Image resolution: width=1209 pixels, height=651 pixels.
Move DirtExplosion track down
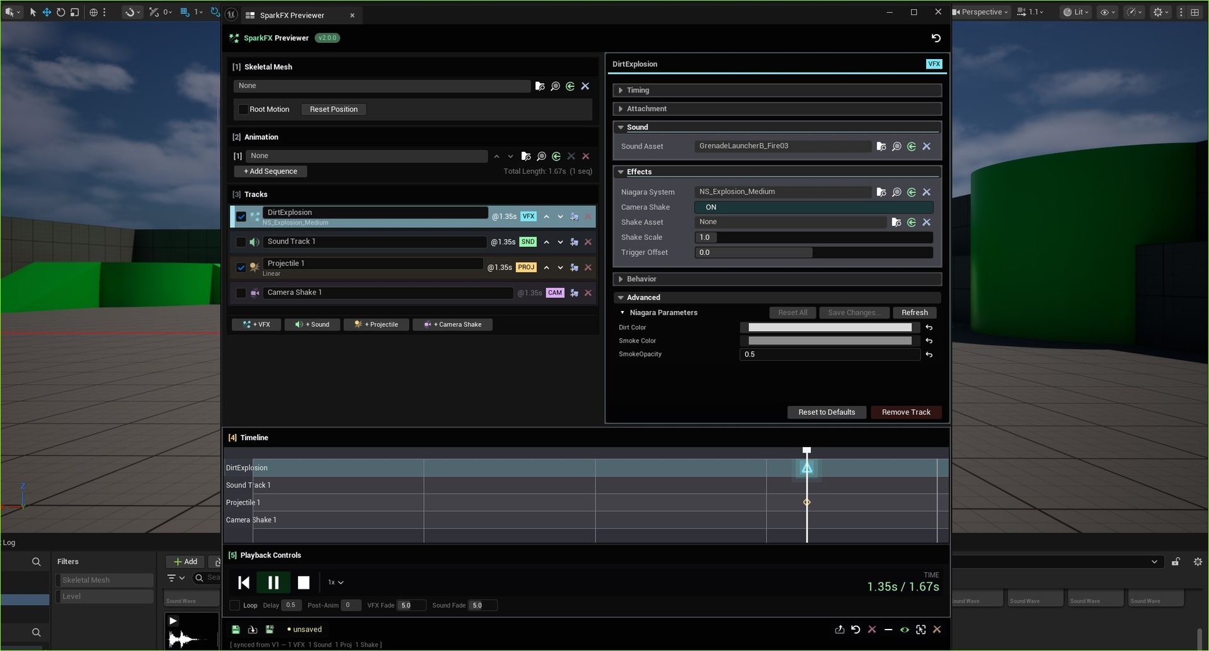click(560, 217)
